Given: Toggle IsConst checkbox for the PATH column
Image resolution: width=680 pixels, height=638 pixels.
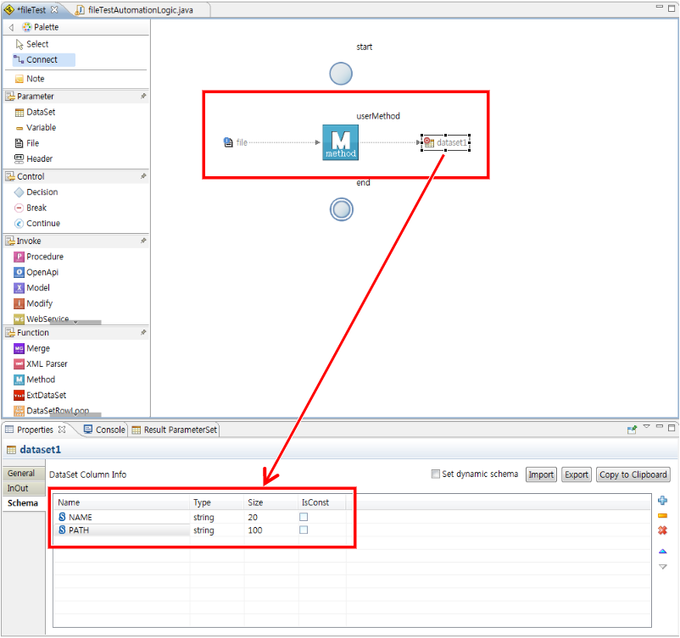Looking at the screenshot, I should [x=304, y=530].
